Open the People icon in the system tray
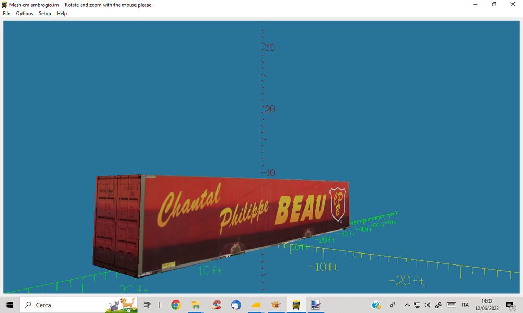This screenshot has width=523, height=313. [x=393, y=305]
